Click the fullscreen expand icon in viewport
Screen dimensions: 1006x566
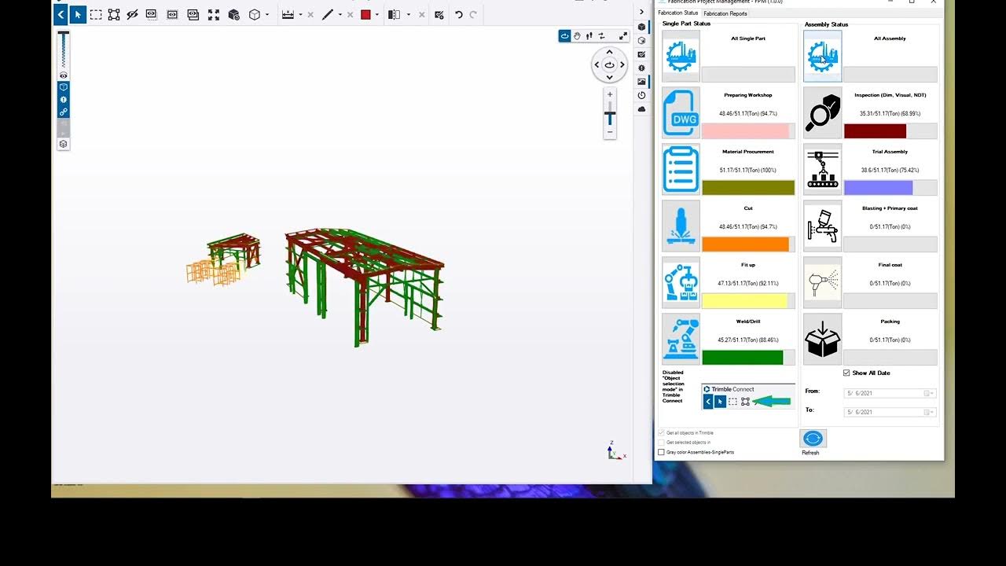623,35
